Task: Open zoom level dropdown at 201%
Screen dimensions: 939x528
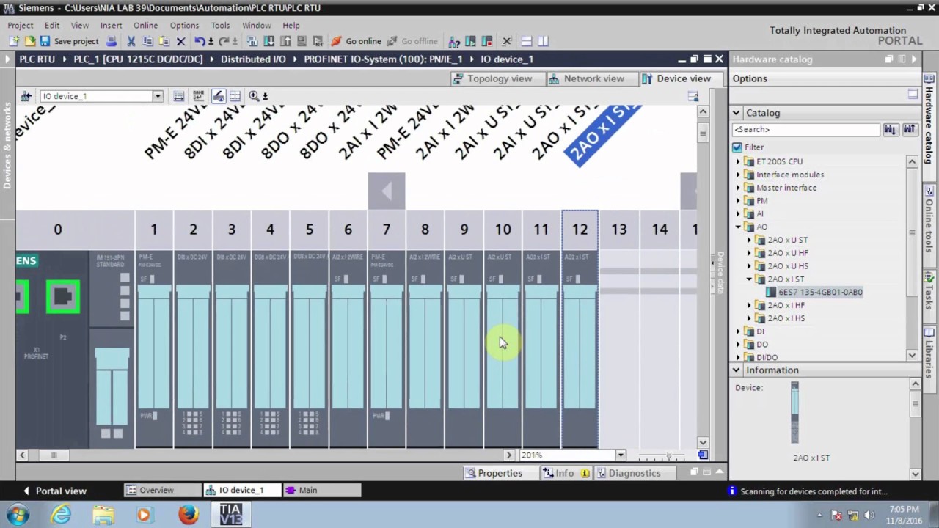Action: tap(621, 455)
